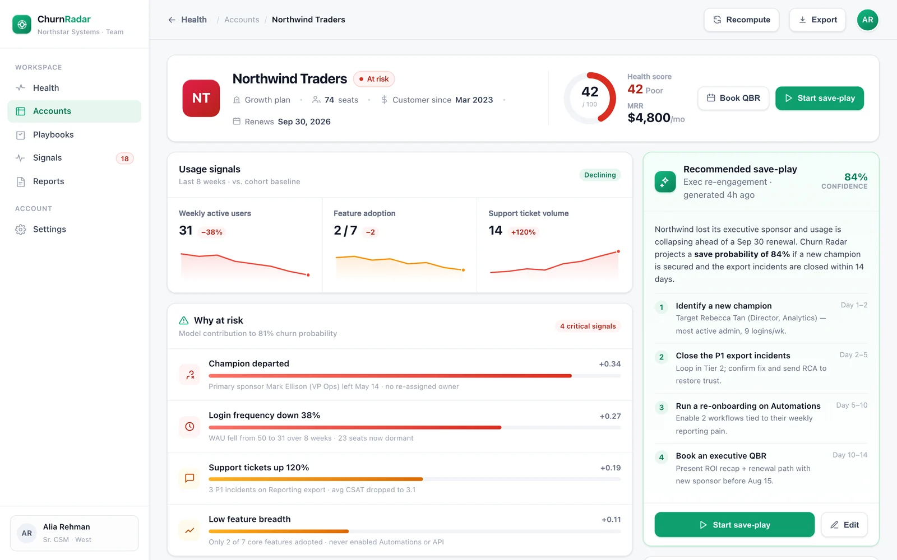
Task: Click the Export button
Action: tap(817, 20)
